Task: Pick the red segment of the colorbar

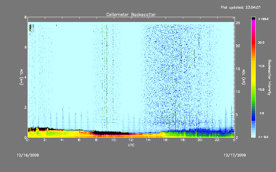Action: tap(253, 43)
